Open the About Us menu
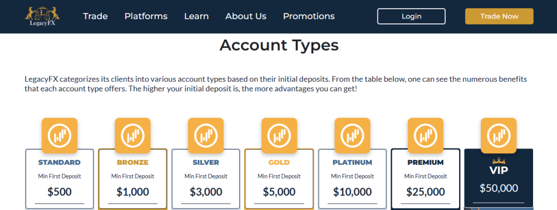 [246, 16]
